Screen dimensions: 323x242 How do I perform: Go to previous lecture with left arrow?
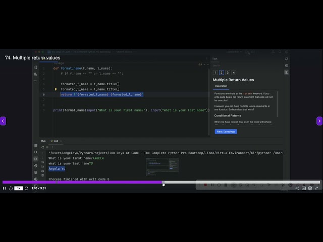coord(3,121)
